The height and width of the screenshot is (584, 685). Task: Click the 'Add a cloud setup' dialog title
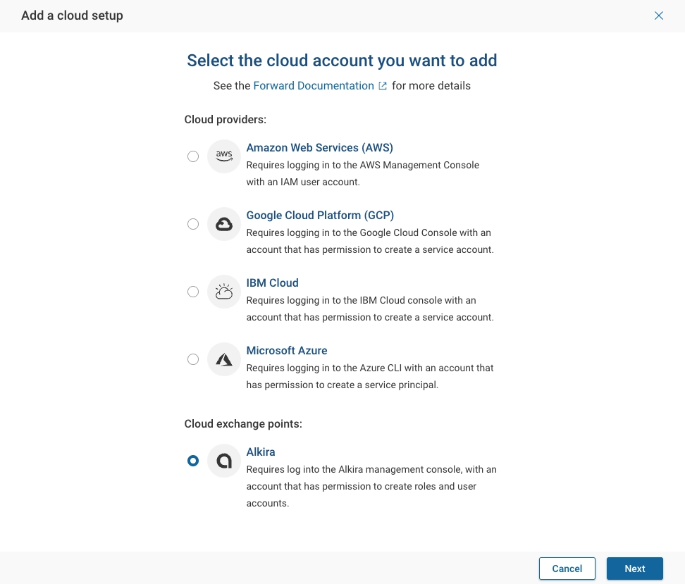click(72, 15)
